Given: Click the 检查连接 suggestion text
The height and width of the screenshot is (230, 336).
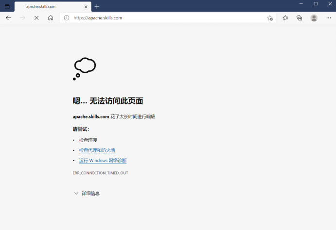Looking at the screenshot, I should [88, 140].
